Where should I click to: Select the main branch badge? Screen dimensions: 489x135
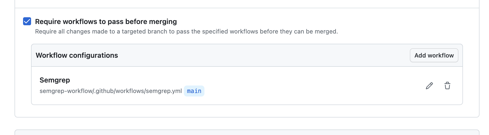(x=194, y=91)
